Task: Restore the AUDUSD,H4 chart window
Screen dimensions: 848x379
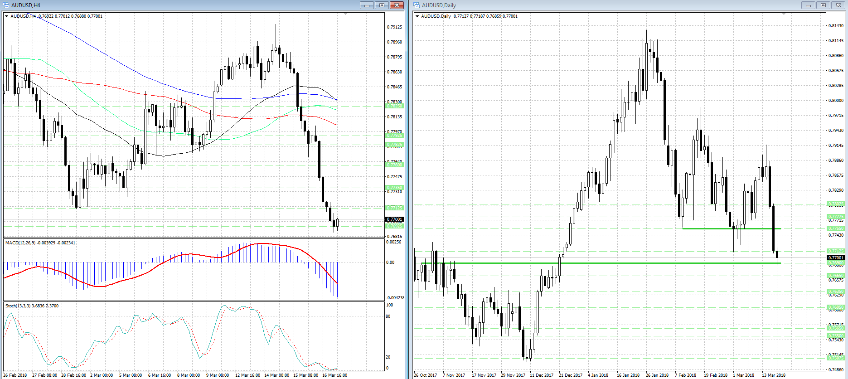Action: (x=382, y=5)
